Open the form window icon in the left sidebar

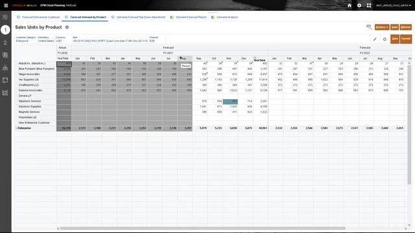(5, 80)
